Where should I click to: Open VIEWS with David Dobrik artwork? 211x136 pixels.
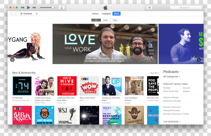(44, 86)
